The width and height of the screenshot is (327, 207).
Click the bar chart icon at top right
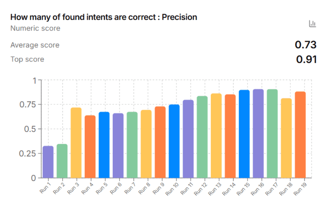[312, 23]
